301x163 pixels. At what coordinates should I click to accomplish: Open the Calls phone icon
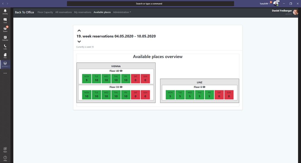pos(5,47)
